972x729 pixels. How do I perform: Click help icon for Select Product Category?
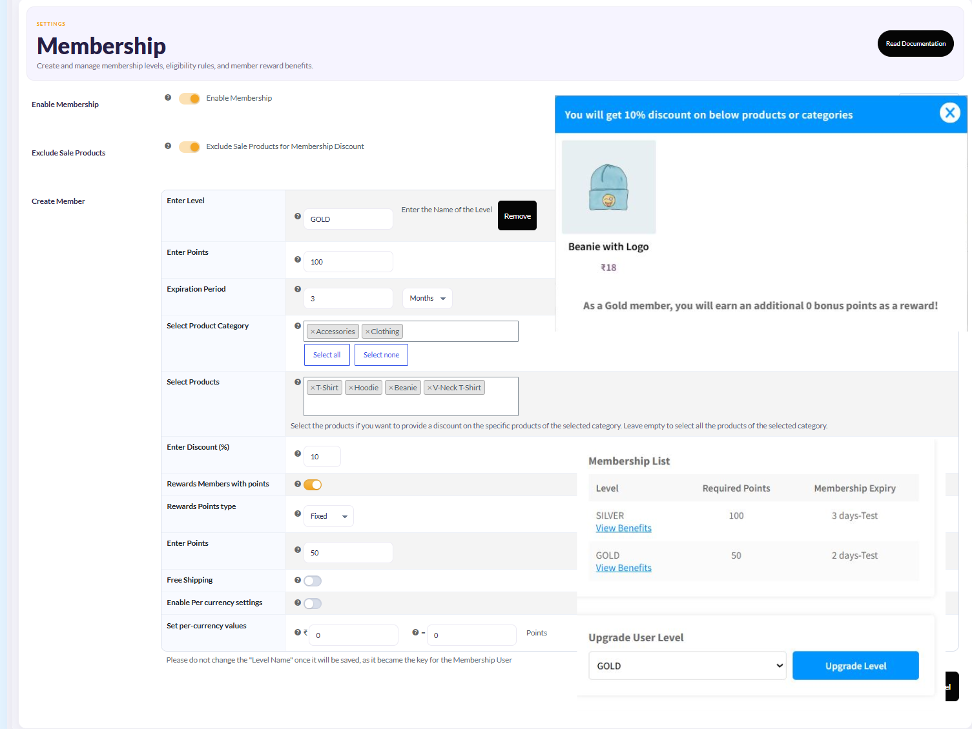pos(298,326)
